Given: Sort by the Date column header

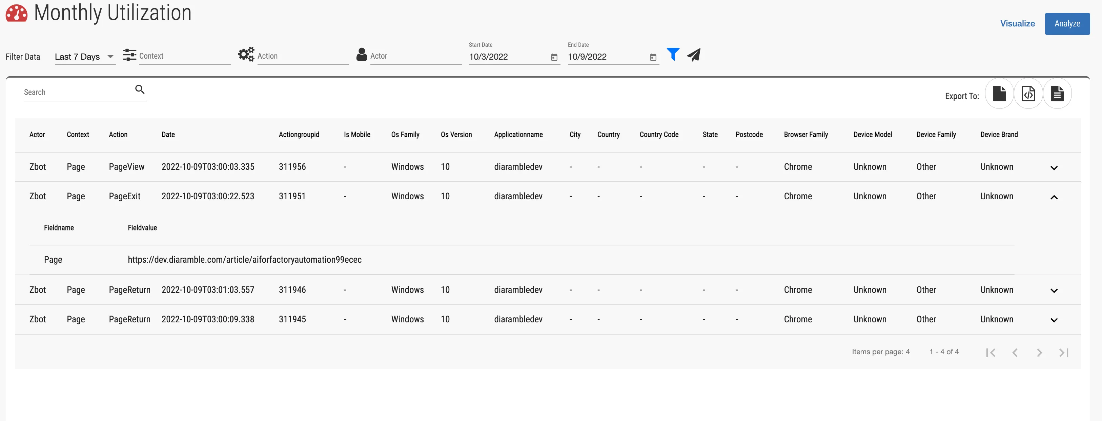Looking at the screenshot, I should [168, 134].
